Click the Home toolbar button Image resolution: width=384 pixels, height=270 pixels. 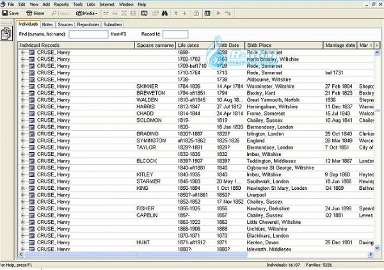36,13
